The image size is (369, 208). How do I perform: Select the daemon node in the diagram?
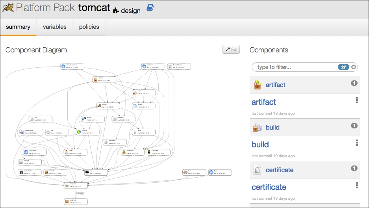point(153,66)
